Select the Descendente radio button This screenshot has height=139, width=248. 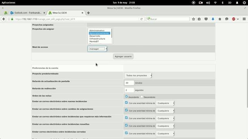142,97
